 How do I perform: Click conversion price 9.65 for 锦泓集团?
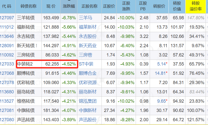point(162,101)
